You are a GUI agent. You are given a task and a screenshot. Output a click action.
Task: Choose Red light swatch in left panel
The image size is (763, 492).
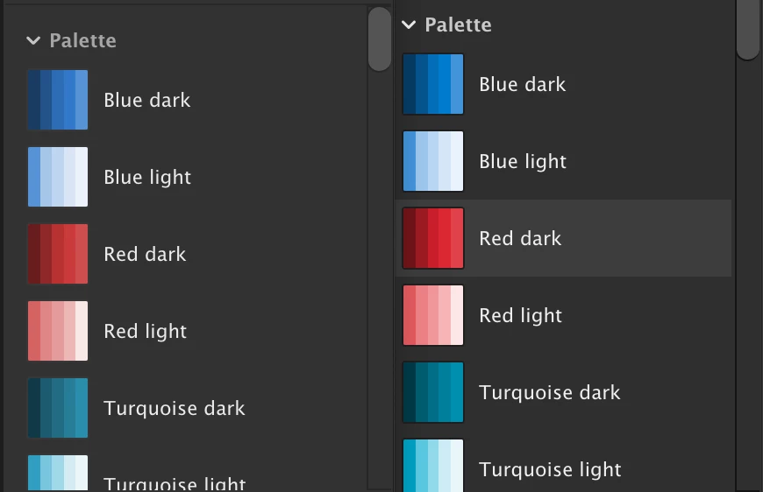click(x=58, y=331)
